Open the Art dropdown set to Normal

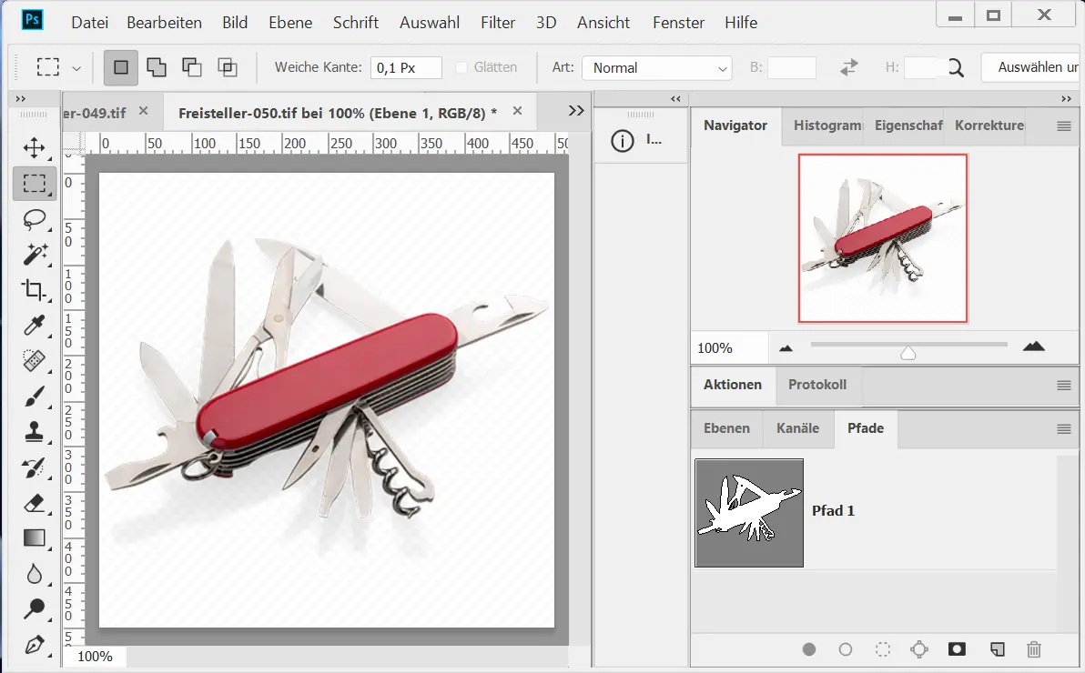pyautogui.click(x=657, y=68)
